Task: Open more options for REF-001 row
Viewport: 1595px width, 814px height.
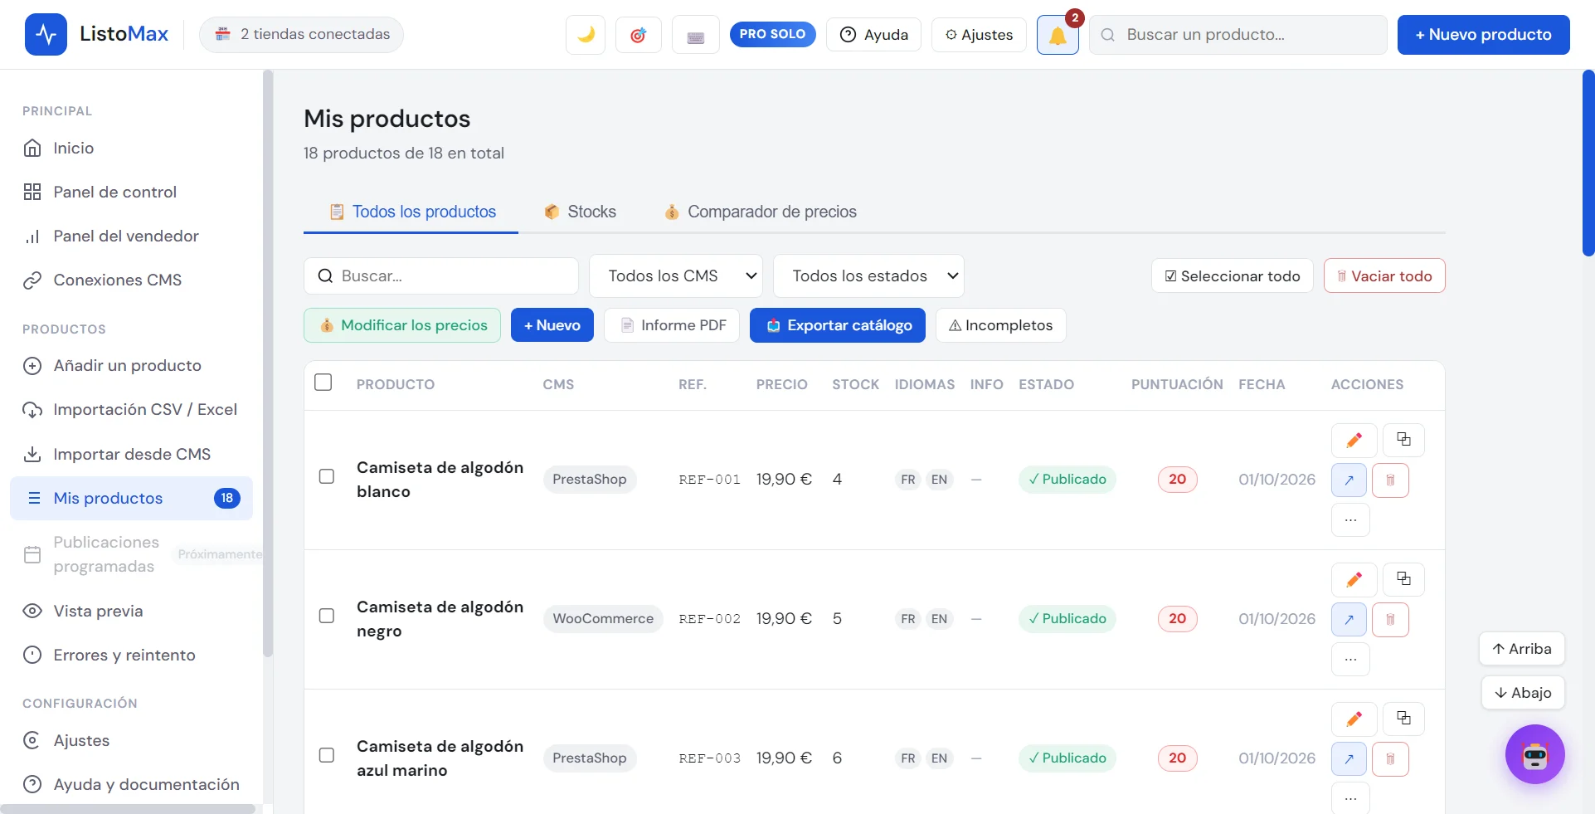Action: [1350, 520]
